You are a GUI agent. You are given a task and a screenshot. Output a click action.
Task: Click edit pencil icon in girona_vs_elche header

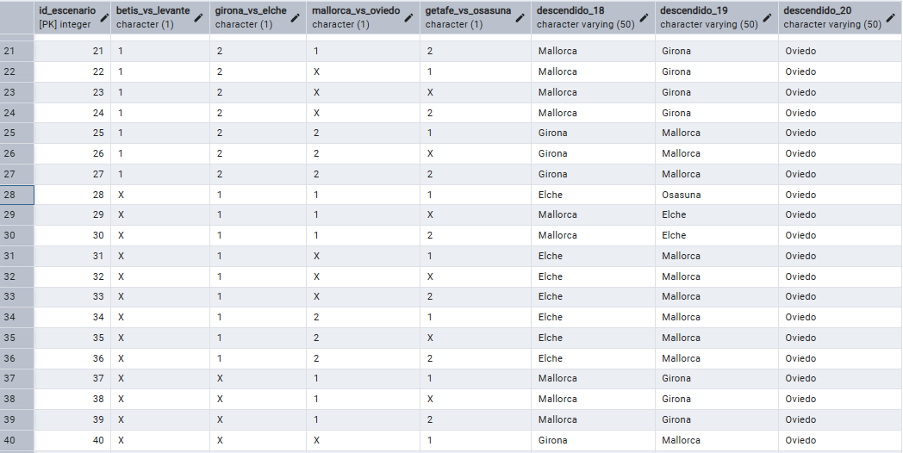click(x=296, y=18)
